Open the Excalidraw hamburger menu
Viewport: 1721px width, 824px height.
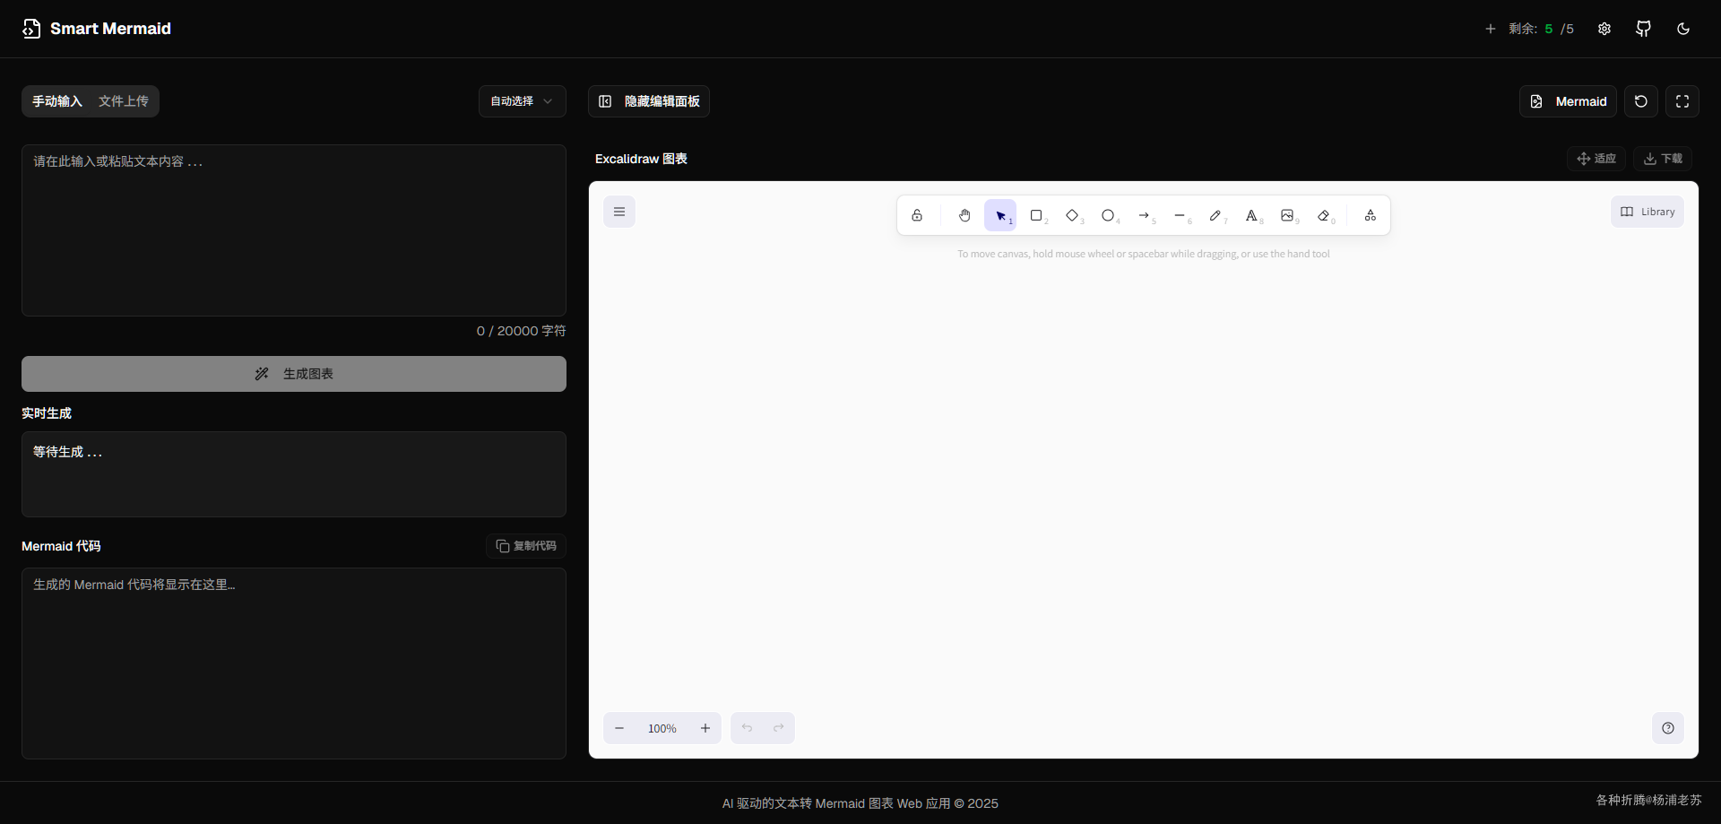coord(619,212)
